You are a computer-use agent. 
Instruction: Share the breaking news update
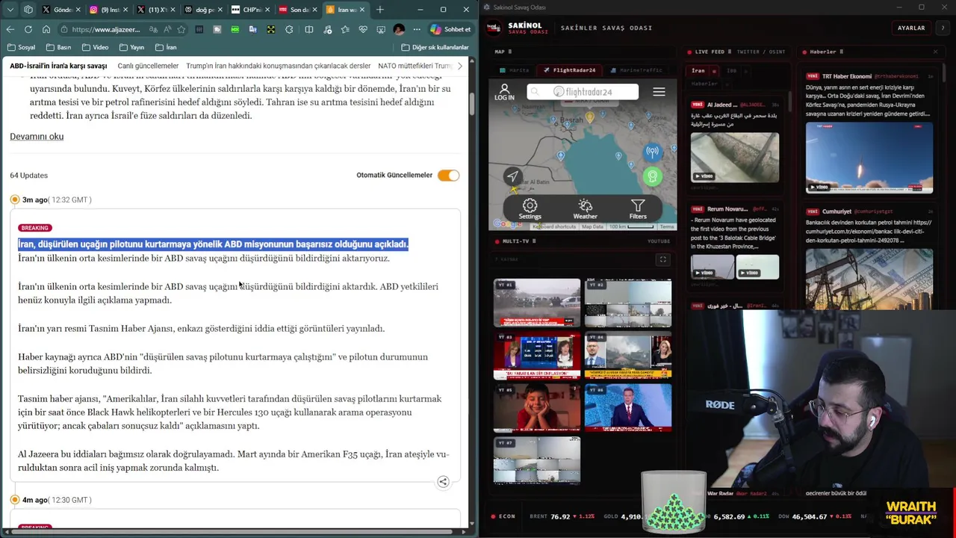pyautogui.click(x=443, y=482)
